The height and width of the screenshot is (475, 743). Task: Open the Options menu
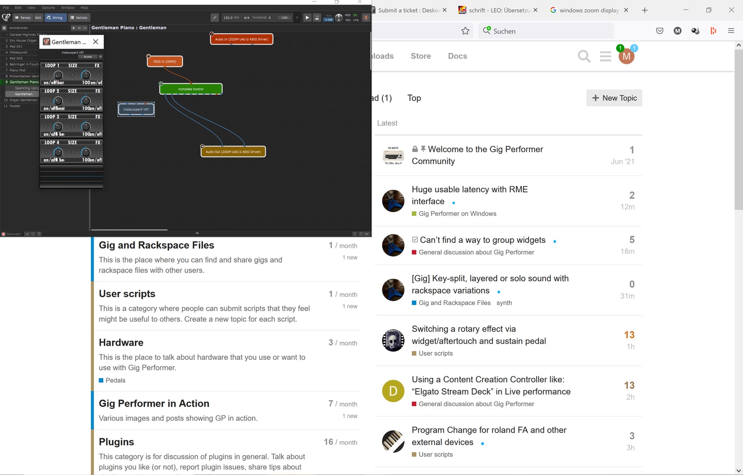click(x=48, y=7)
